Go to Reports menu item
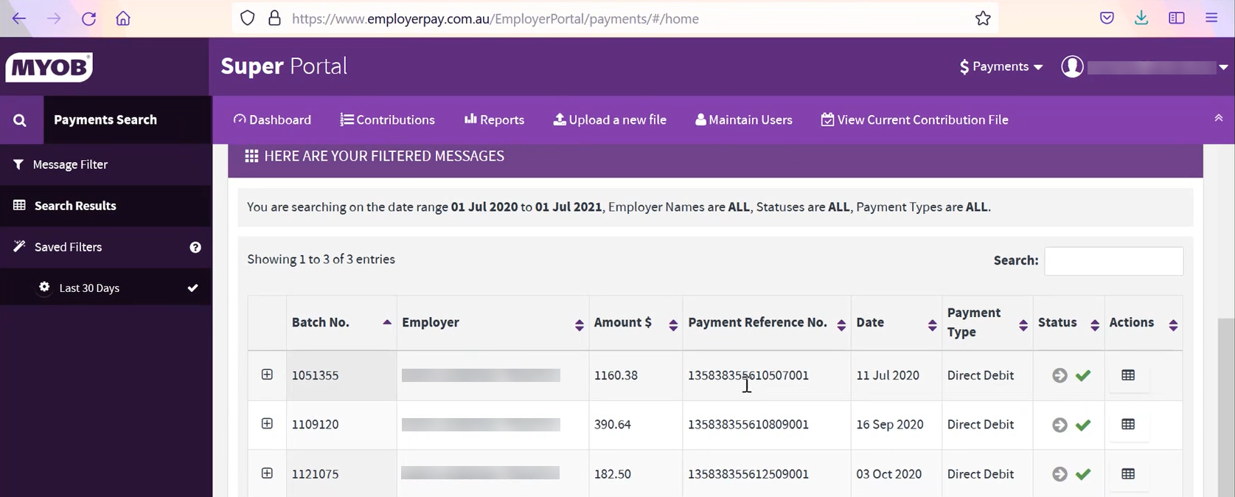Screen dimensions: 1235x497 [x=494, y=119]
